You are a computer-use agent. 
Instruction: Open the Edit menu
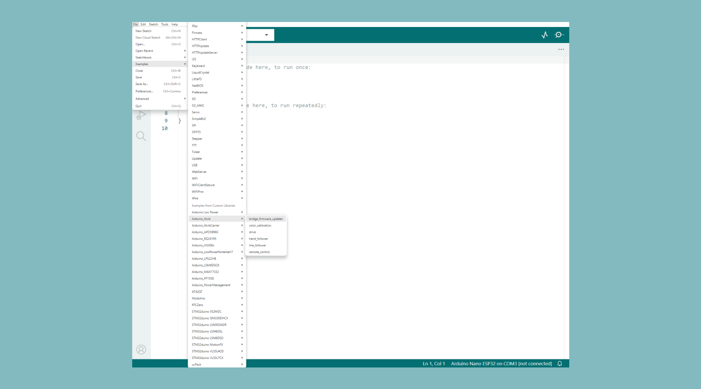point(143,25)
